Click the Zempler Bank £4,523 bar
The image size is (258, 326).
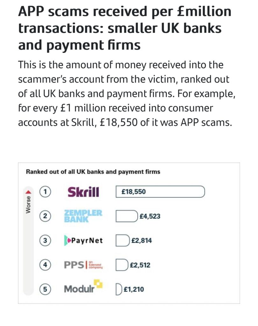coord(127,216)
